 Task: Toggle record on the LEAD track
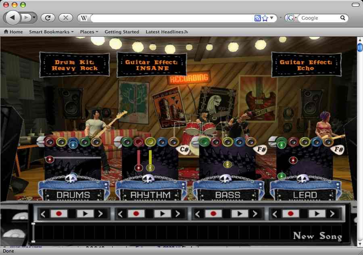(291, 213)
